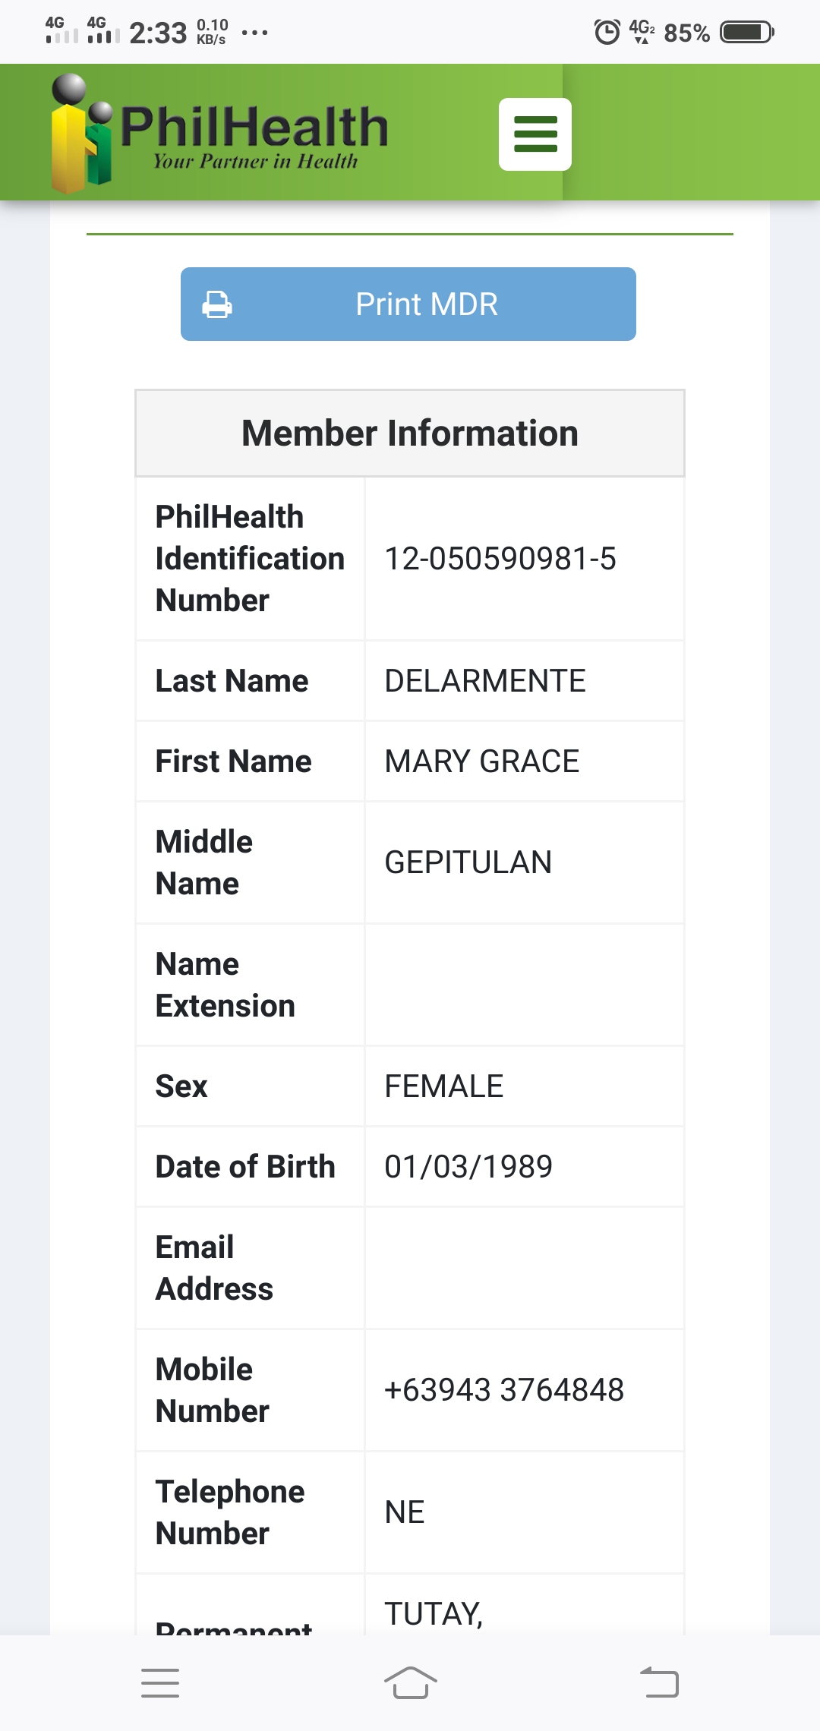Screen dimensions: 820x1731
Task: Tap the date of birth value
Action: [468, 1167]
